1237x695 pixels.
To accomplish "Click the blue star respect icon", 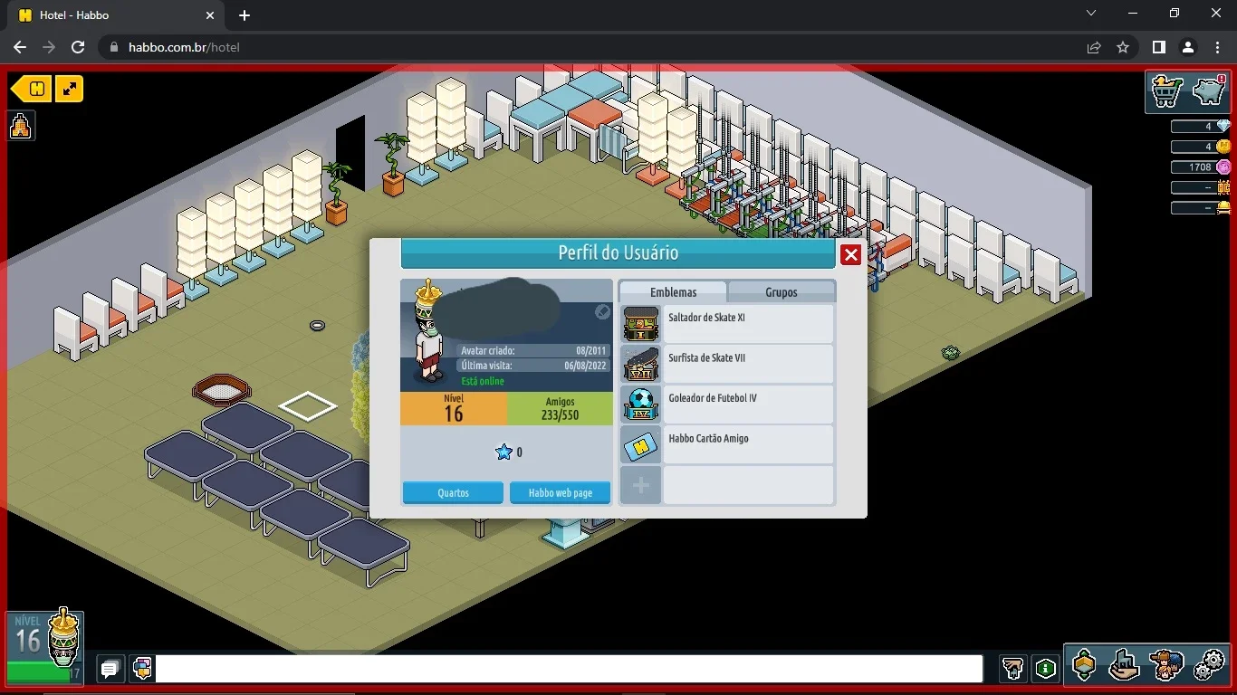I will (503, 452).
